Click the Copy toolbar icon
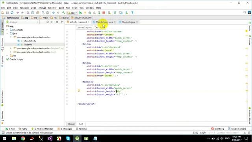This screenshot has height=142, width=252. point(33,13)
